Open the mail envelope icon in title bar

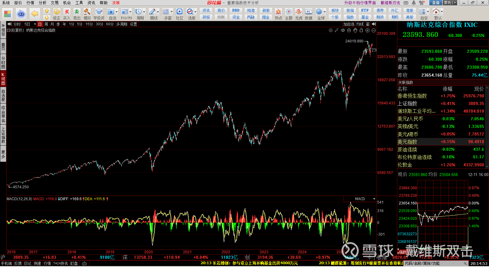(406, 3)
